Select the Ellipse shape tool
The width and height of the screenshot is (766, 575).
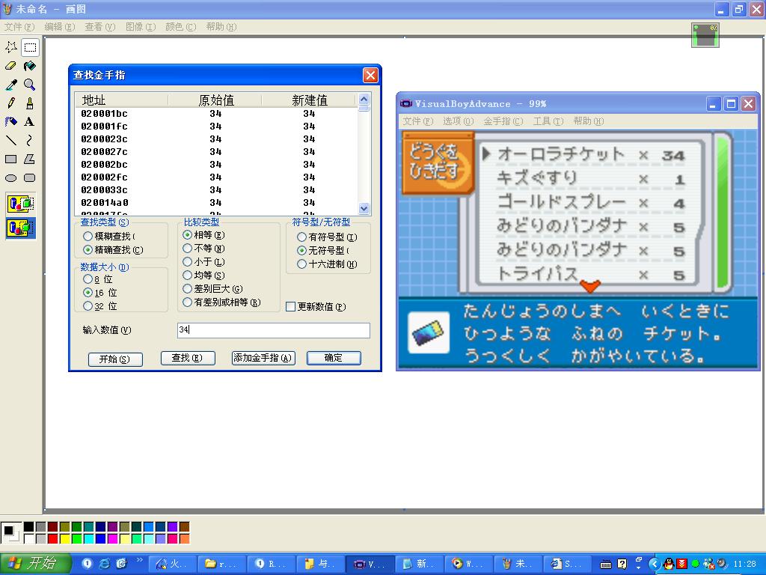[x=11, y=178]
